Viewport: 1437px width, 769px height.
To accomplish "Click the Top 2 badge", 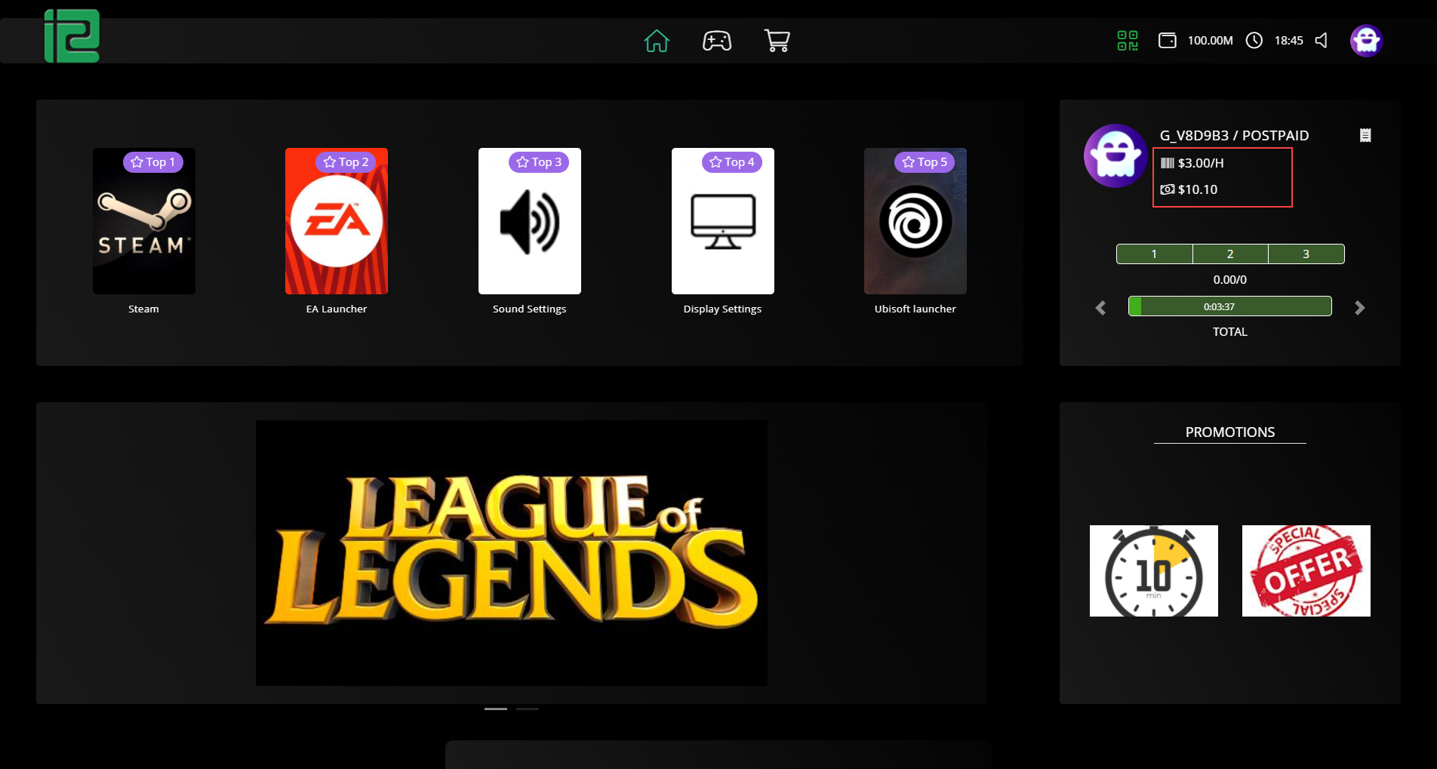I will pyautogui.click(x=346, y=162).
